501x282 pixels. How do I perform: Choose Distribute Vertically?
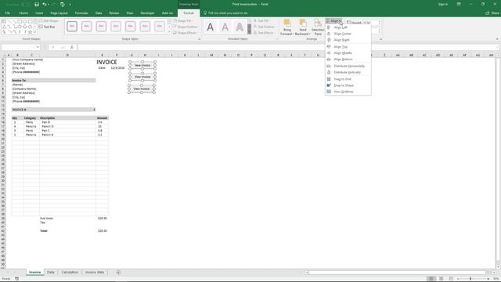point(348,72)
